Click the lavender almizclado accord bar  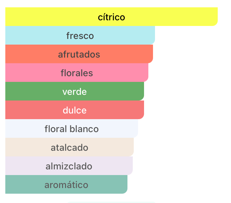click(x=69, y=165)
